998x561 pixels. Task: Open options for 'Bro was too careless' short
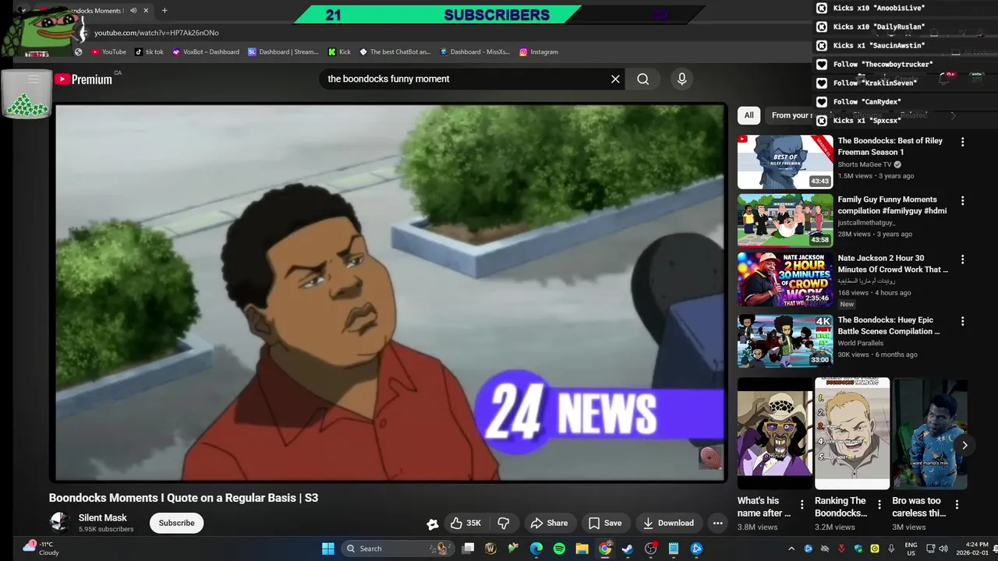pos(957,505)
